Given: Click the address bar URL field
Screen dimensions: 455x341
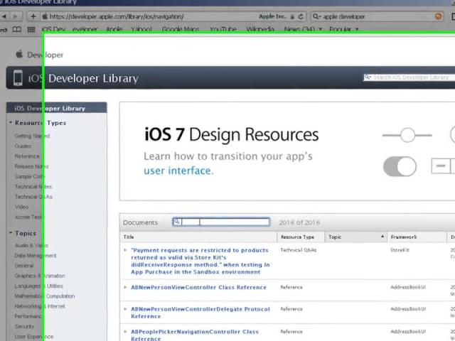Looking at the screenshot, I should [173, 16].
